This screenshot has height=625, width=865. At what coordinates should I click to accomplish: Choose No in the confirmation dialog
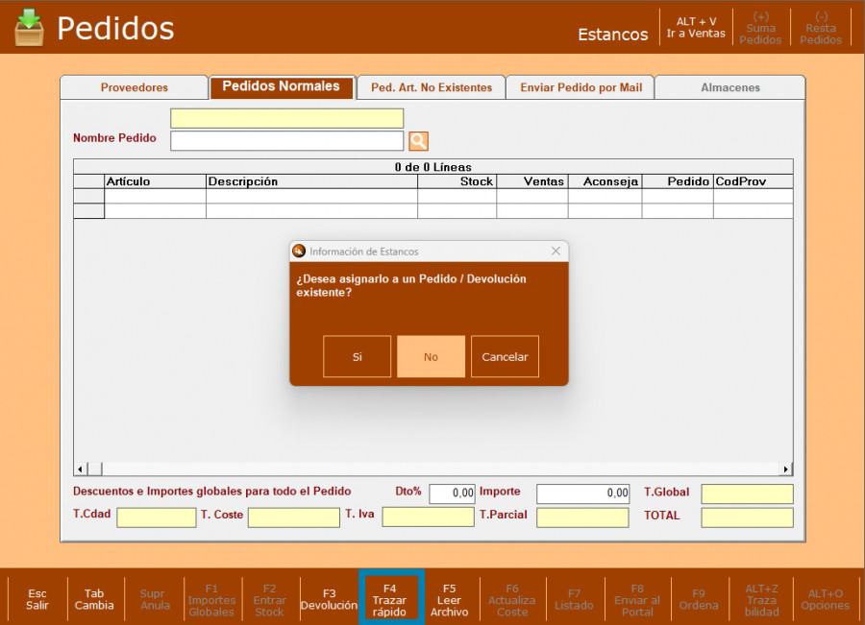431,356
